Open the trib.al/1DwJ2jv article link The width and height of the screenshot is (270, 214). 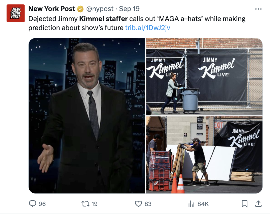tap(148, 28)
